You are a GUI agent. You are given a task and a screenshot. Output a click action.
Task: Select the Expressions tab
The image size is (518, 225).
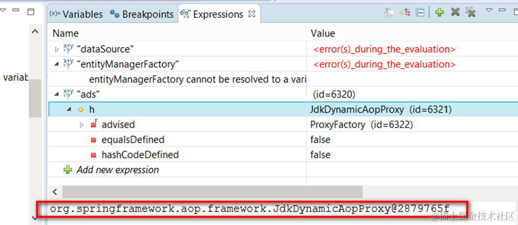click(212, 14)
